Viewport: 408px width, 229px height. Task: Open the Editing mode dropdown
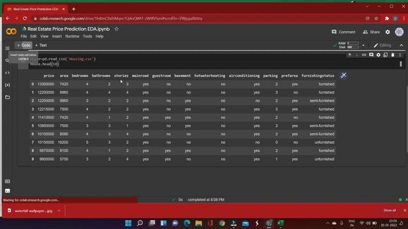(x=382, y=45)
